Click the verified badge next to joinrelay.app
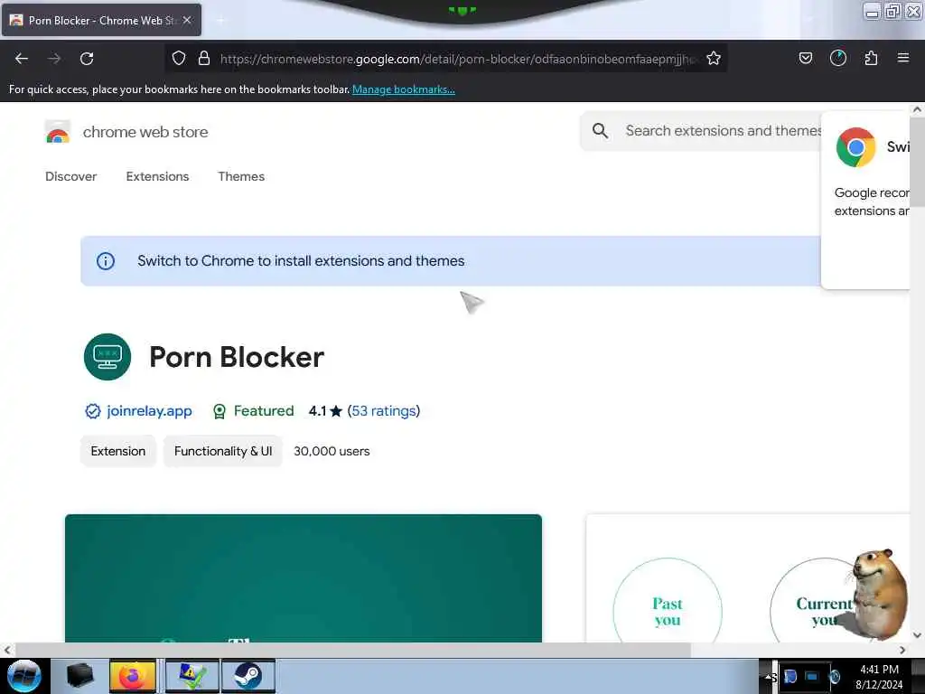 click(93, 411)
